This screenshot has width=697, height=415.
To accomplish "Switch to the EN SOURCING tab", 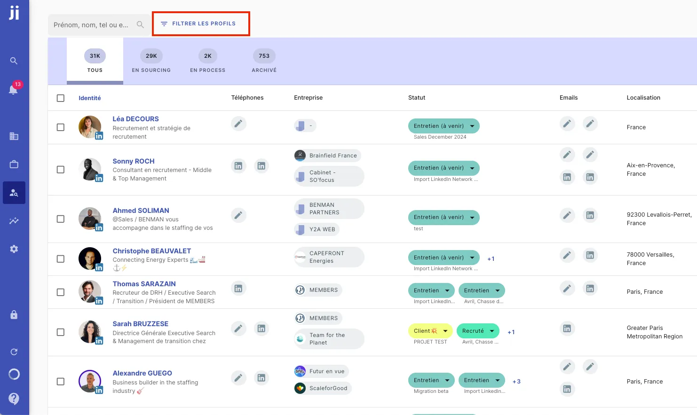I will (151, 61).
